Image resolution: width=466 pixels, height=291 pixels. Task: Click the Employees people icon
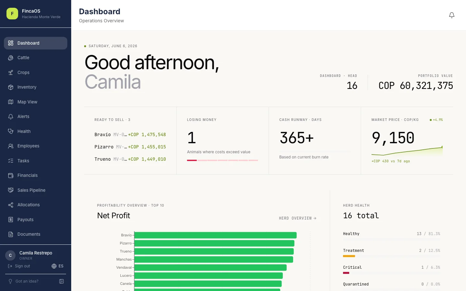pyautogui.click(x=11, y=146)
